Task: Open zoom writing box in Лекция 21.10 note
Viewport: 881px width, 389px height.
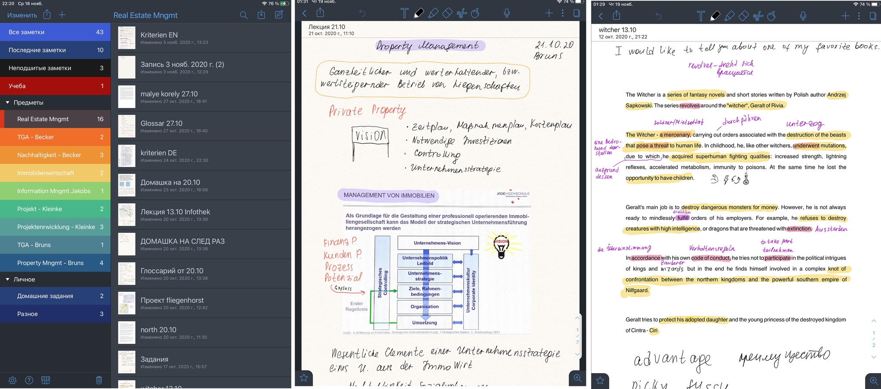Action: 577,378
